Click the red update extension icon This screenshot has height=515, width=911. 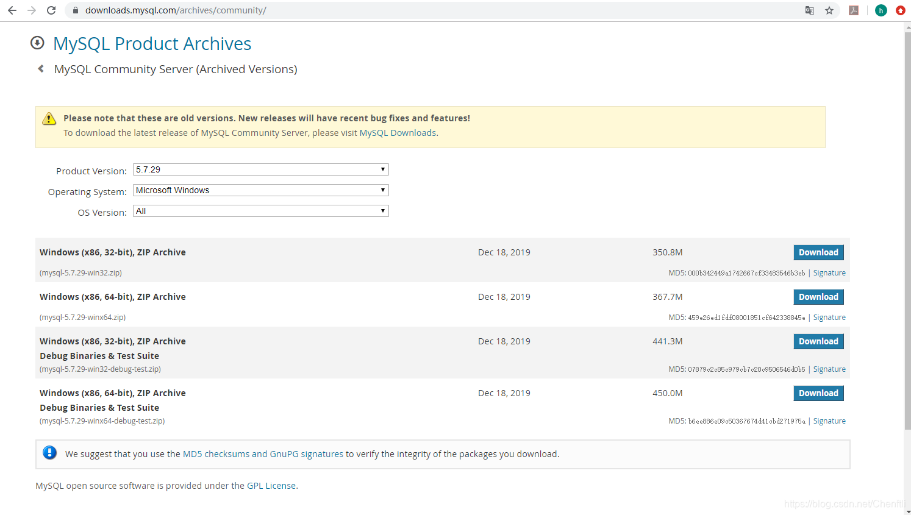coord(900,10)
